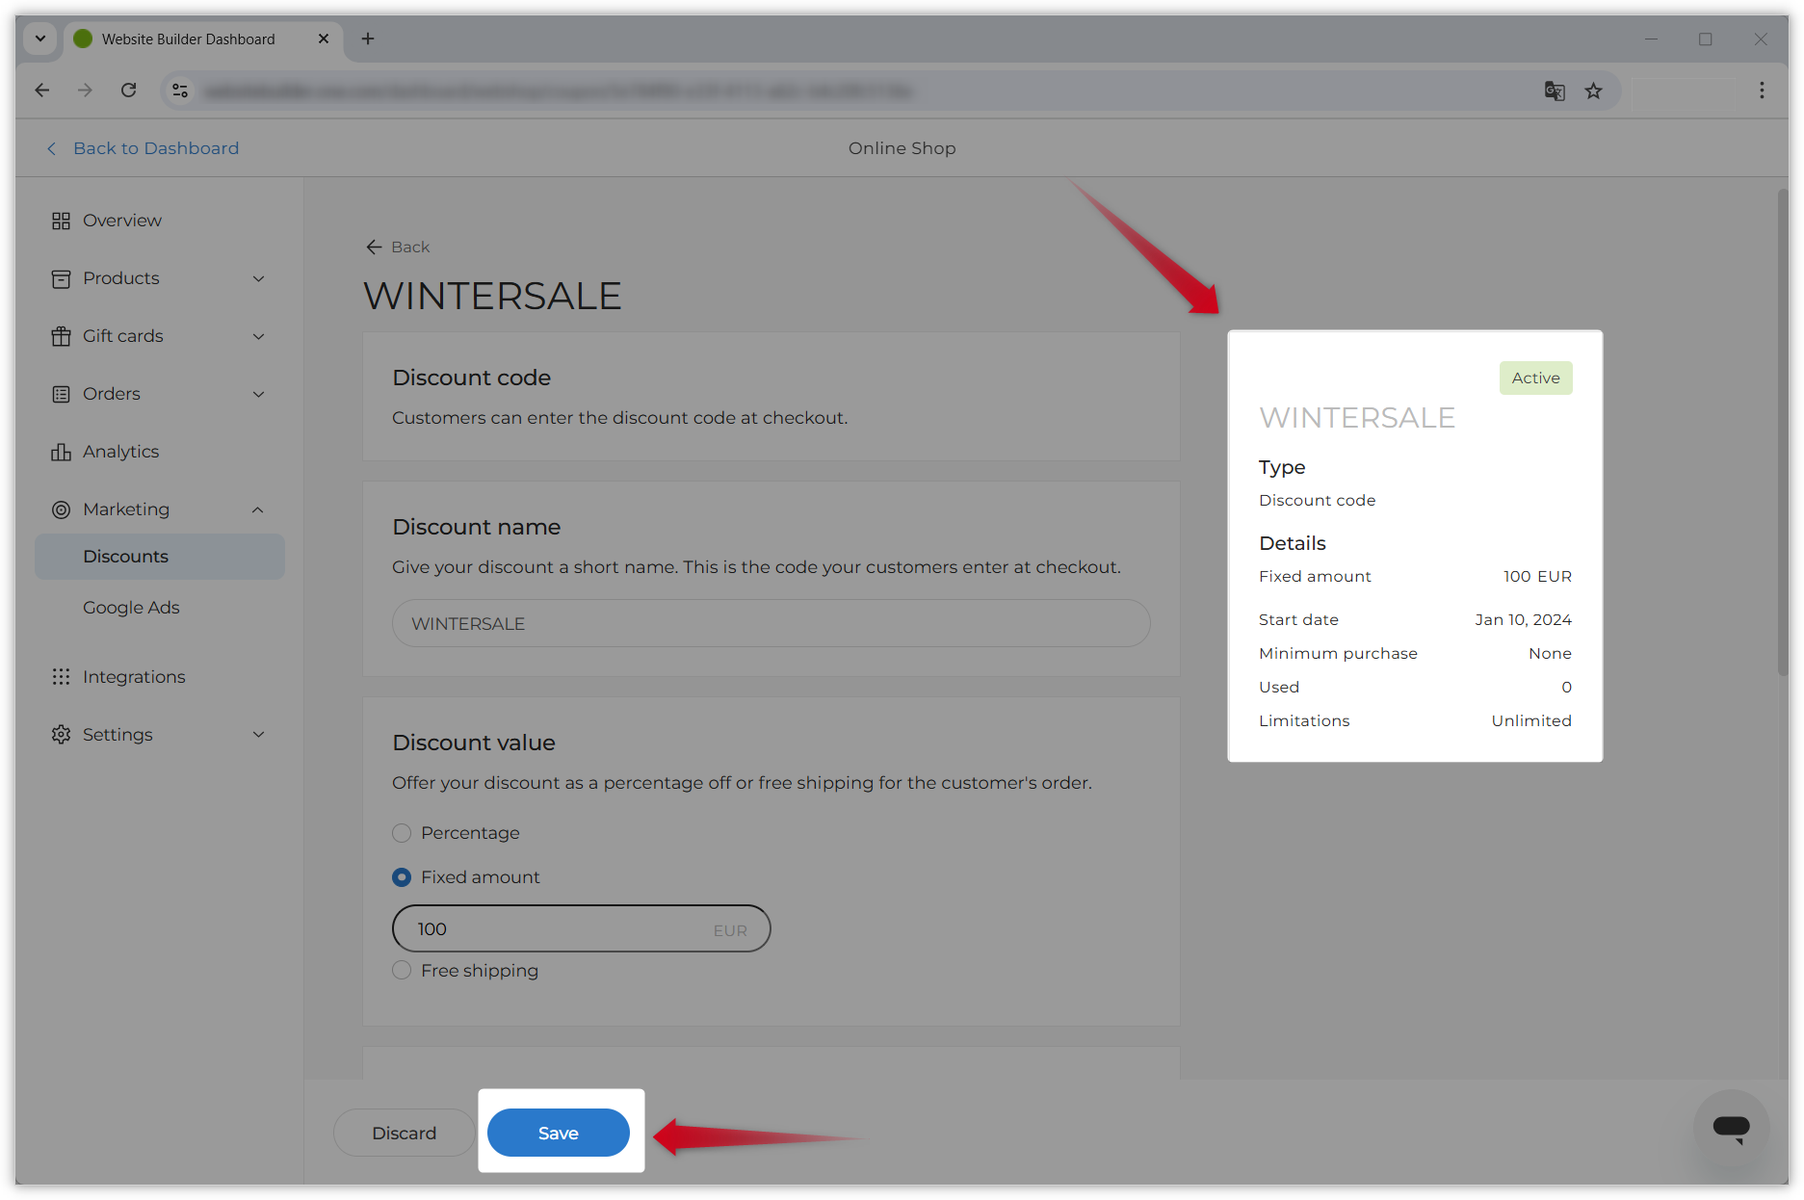
Task: Click the Back to Dashboard link
Action: coord(155,148)
